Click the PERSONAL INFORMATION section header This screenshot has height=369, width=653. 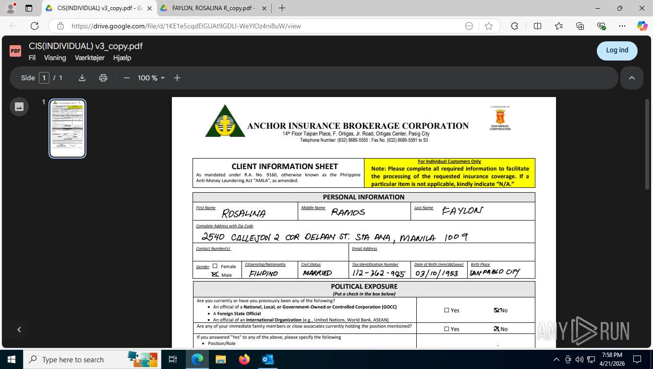point(363,197)
